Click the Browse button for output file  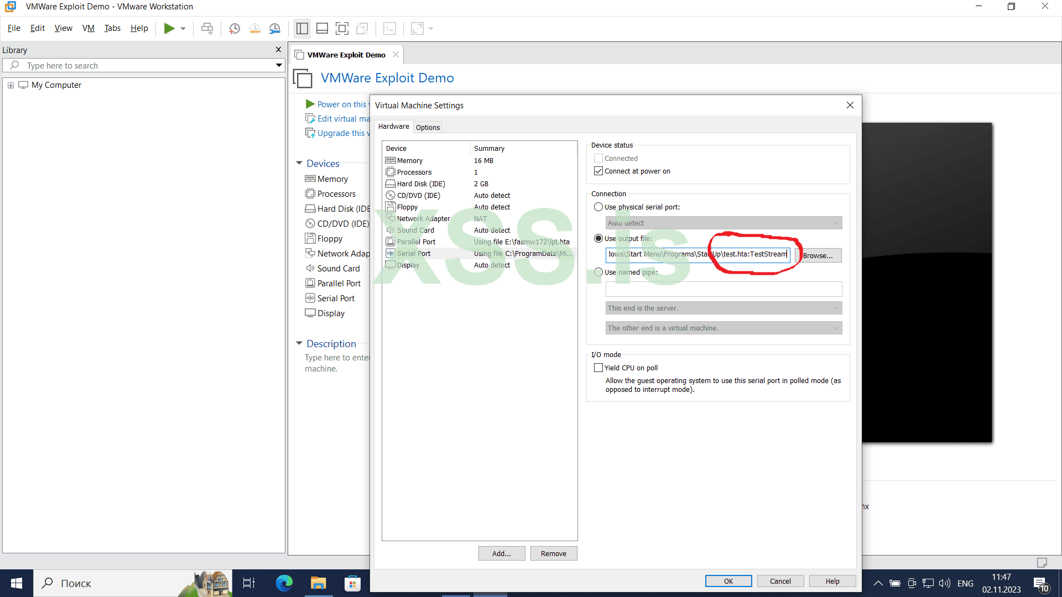(818, 255)
